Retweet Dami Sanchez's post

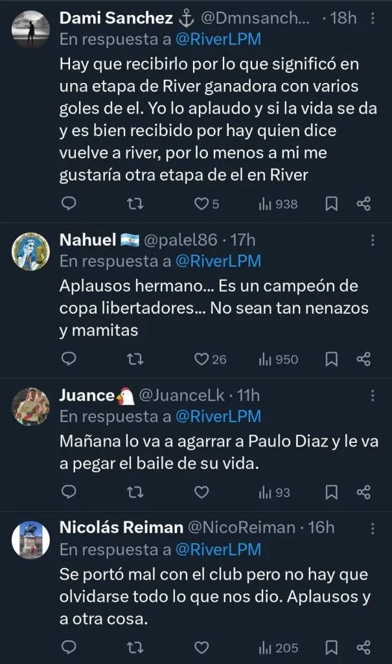click(x=134, y=204)
